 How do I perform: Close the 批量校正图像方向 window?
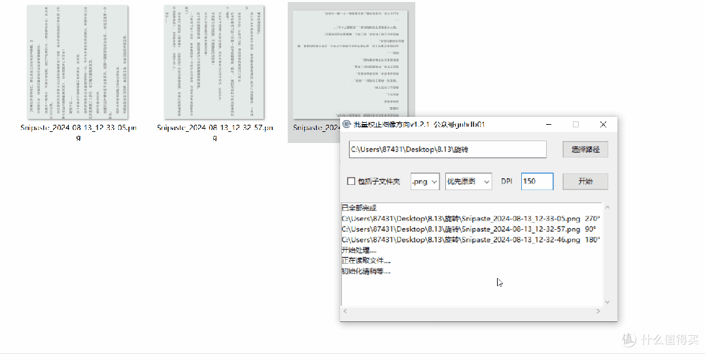pos(604,125)
